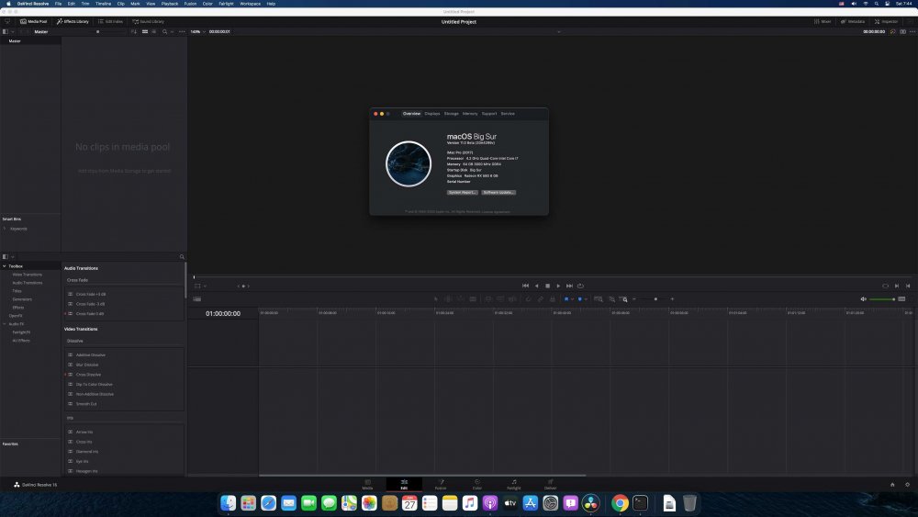918x517 pixels.
Task: Click Software Update button
Action: point(498,192)
